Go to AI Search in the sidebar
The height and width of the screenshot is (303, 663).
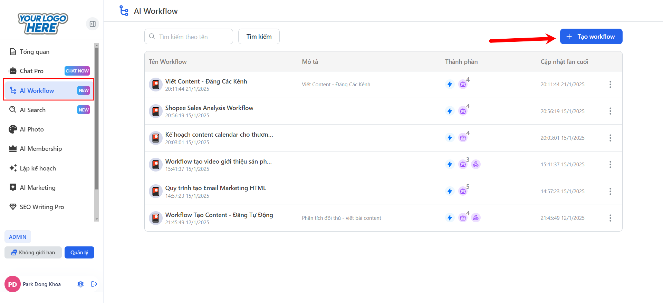(33, 110)
